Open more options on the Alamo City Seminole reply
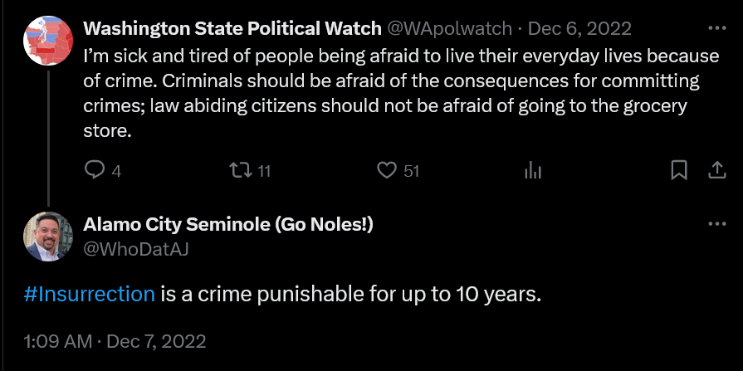This screenshot has width=743, height=371. click(x=716, y=225)
